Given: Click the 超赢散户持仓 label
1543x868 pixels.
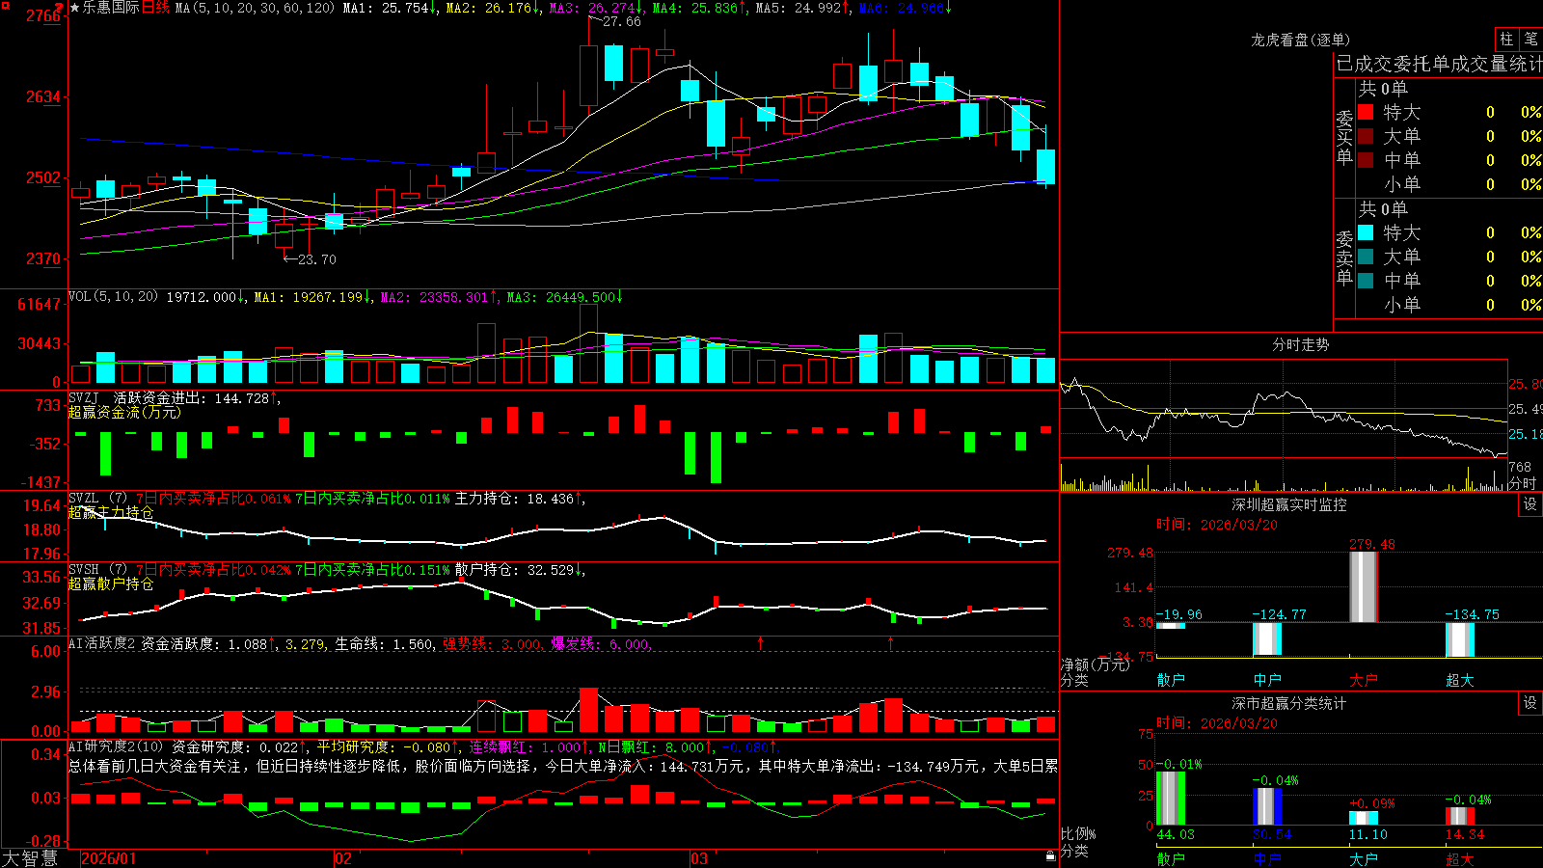Looking at the screenshot, I should click(x=111, y=583).
